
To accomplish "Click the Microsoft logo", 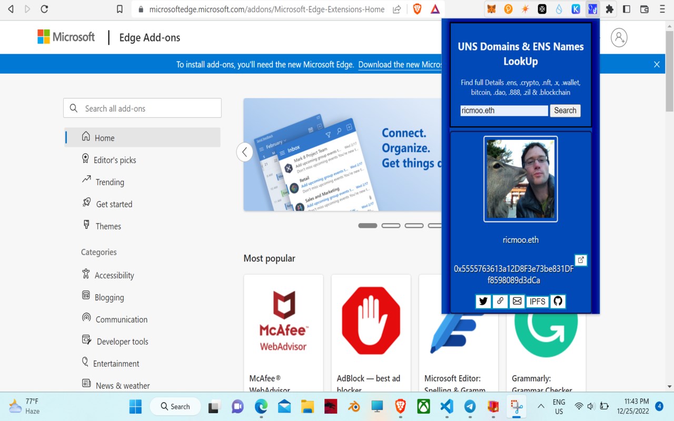I will (66, 37).
